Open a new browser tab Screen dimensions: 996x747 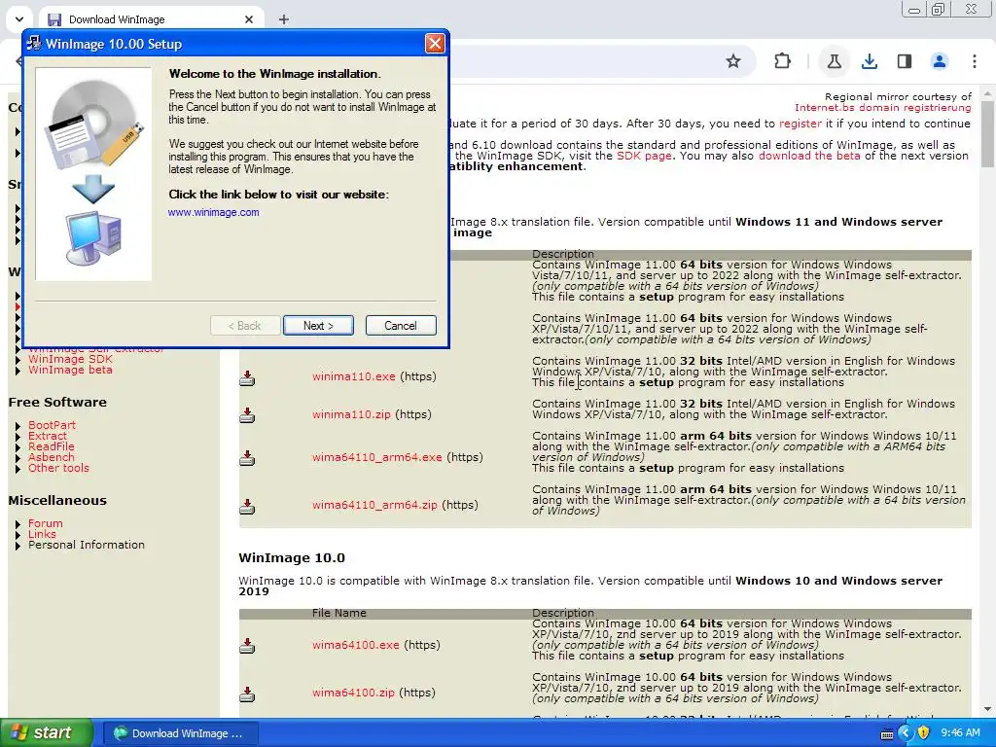(x=284, y=19)
